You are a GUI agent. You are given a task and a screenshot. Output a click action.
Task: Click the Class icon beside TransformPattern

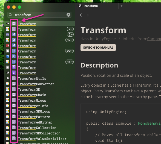pyautogui.click(x=14, y=116)
